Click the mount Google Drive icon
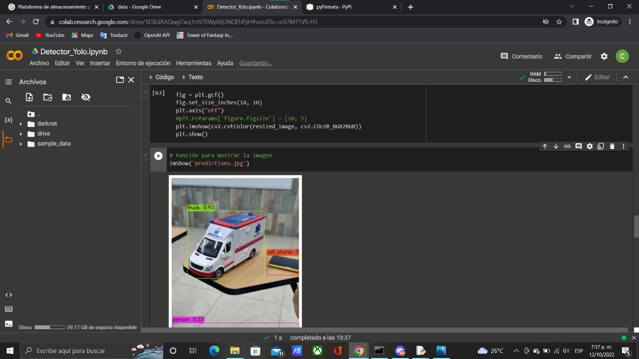 [x=66, y=97]
